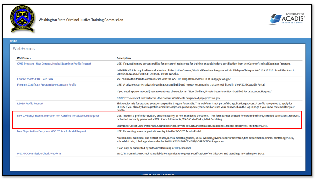
Task: Click the description mentioning lms@cjtc.wa.gov help desk email
Action: coord(174,79)
